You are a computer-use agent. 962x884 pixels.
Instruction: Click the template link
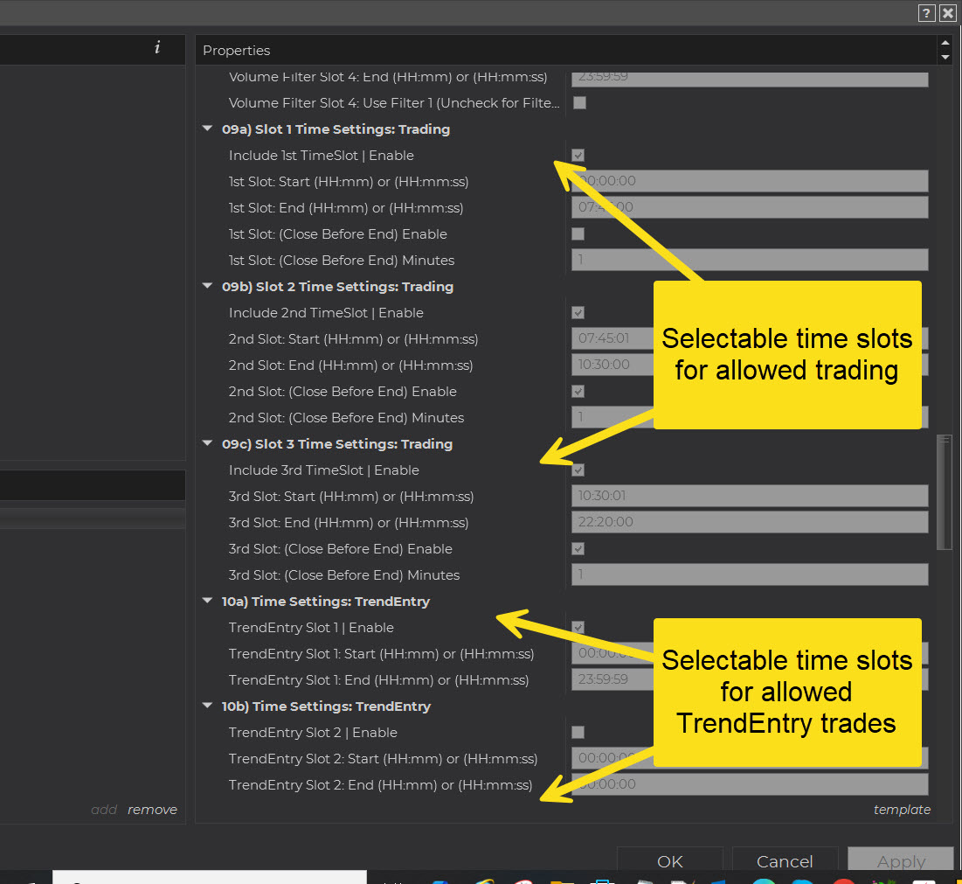[x=902, y=810]
